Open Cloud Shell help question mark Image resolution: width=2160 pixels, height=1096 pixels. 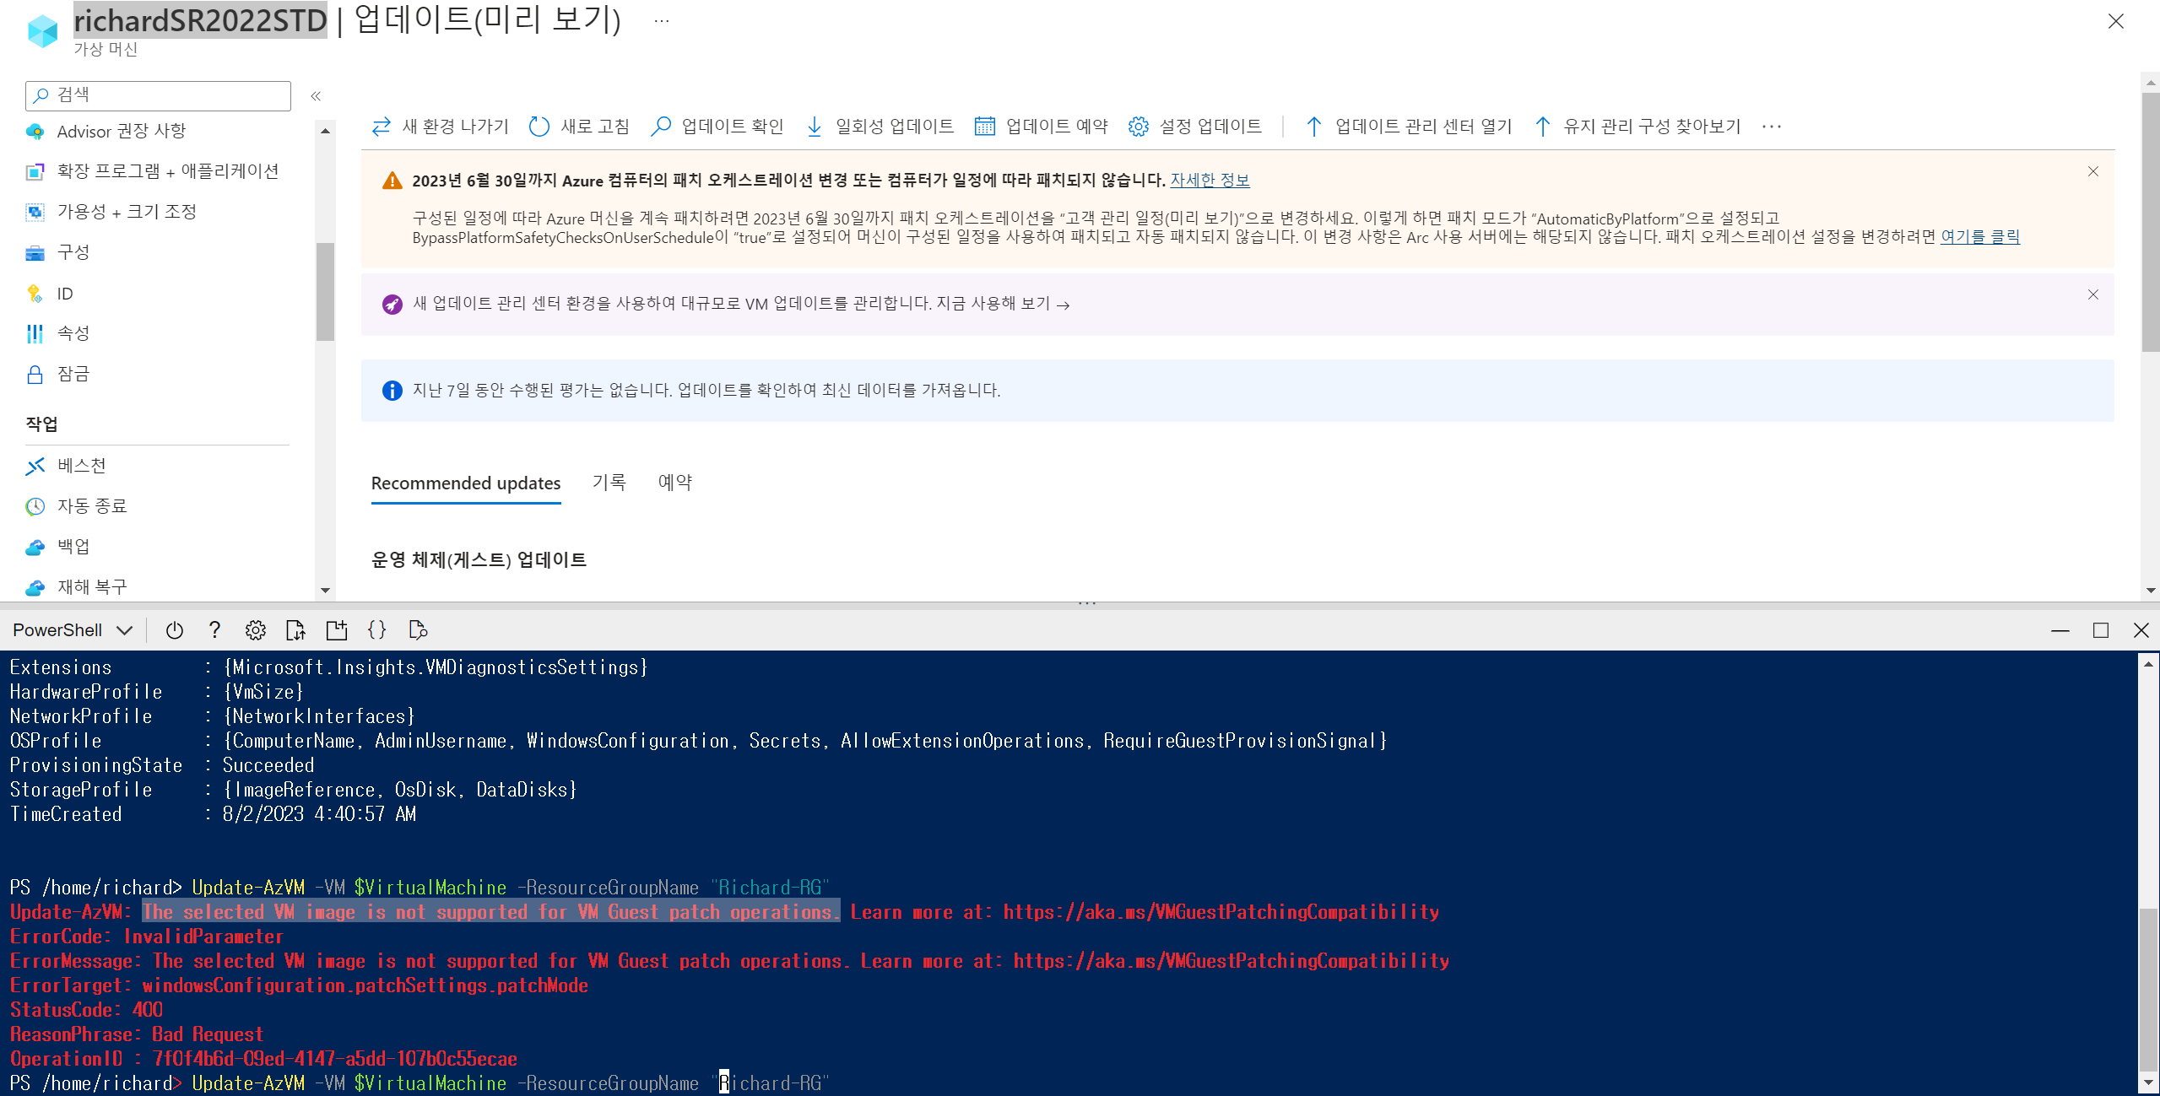pyautogui.click(x=214, y=630)
